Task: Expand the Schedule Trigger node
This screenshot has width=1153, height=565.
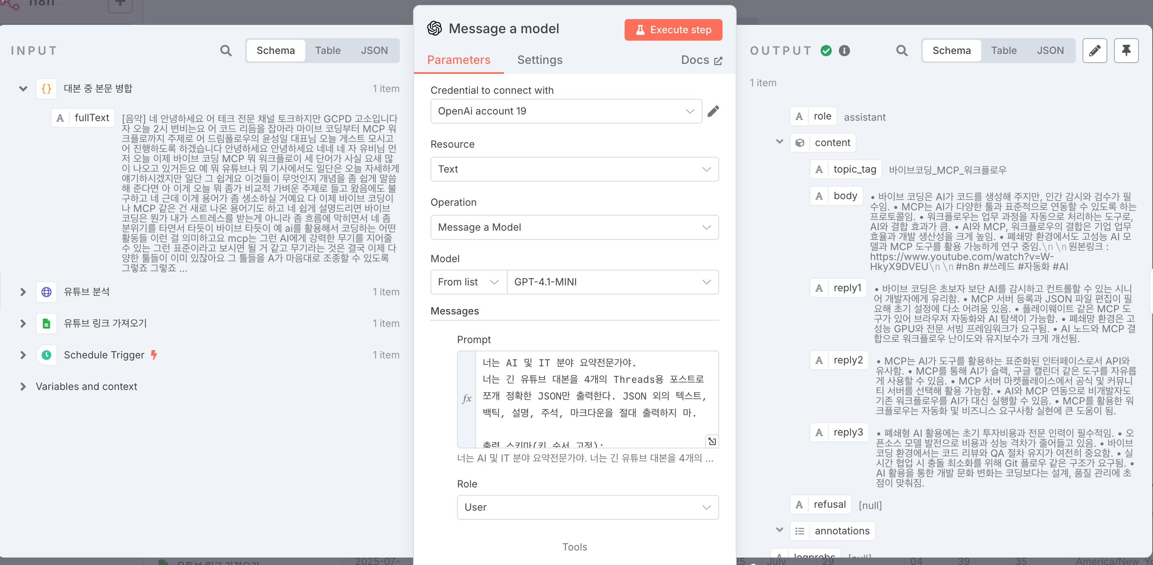Action: tap(23, 355)
